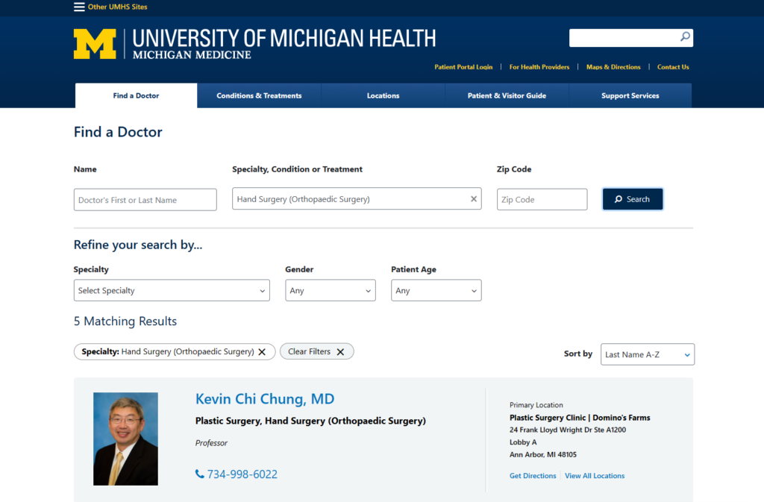Click the Maps & Directions link
The image size is (764, 502).
coord(613,67)
